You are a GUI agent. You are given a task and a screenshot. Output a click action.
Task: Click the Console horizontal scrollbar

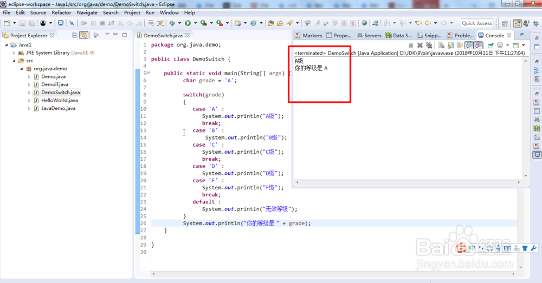(x=408, y=182)
